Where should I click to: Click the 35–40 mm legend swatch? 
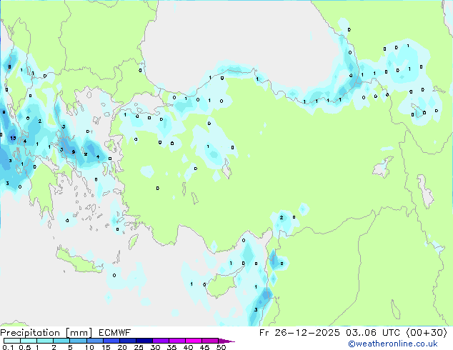point(176,341)
